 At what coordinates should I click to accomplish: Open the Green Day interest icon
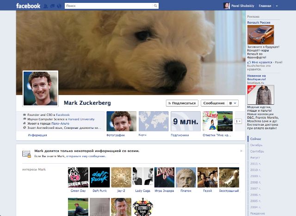coord(78,177)
